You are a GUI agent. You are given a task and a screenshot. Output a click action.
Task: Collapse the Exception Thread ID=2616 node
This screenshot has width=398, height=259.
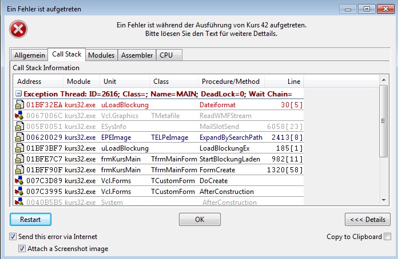tap(19, 94)
